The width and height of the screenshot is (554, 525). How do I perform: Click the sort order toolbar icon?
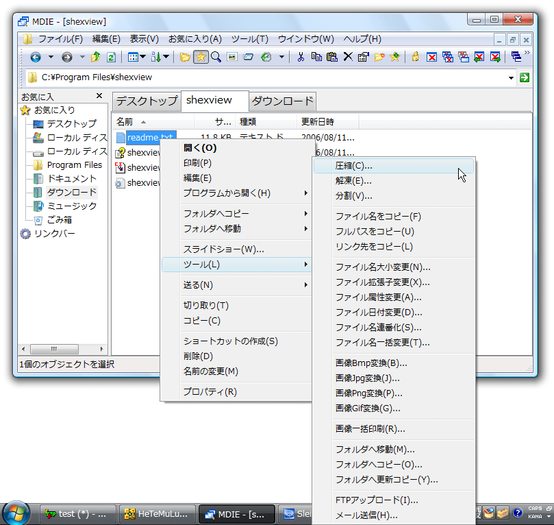click(156, 57)
